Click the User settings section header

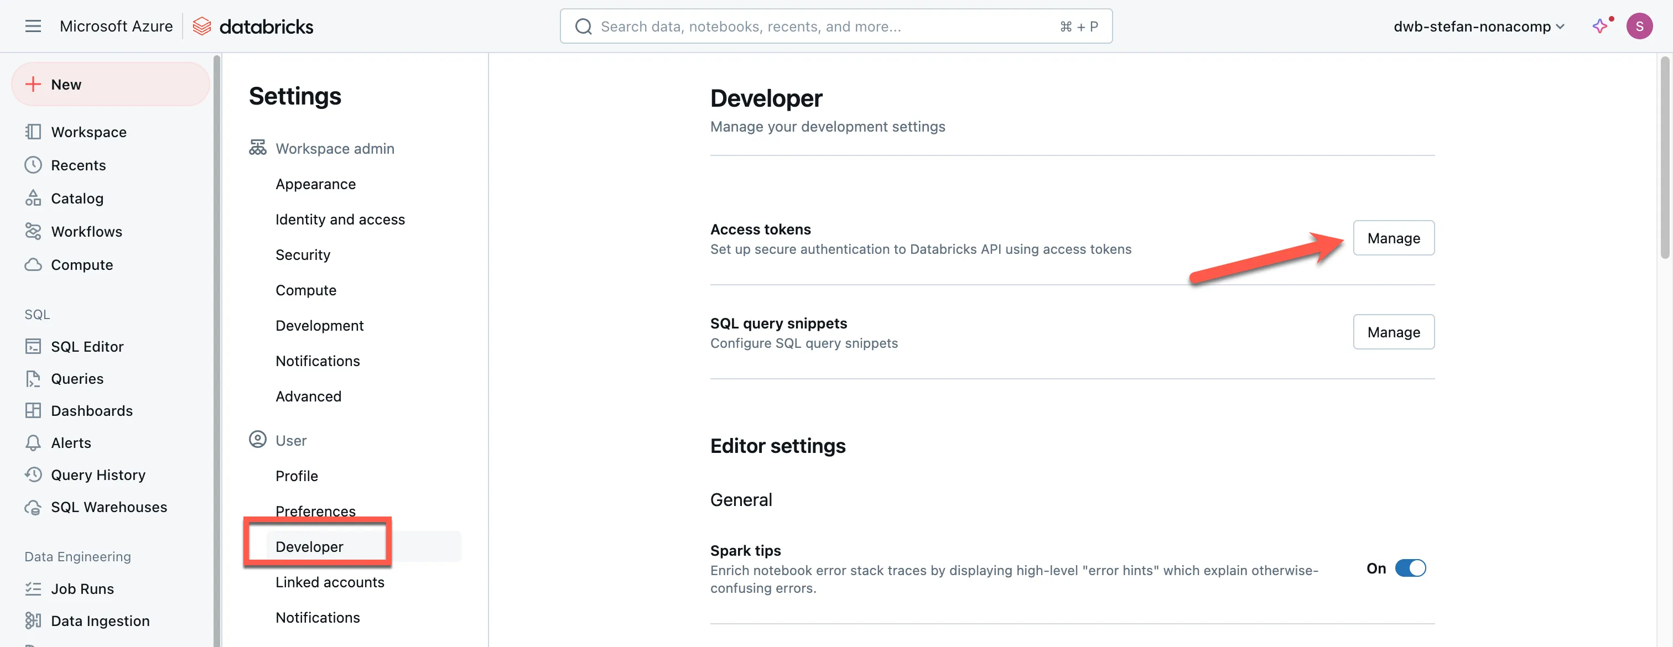pyautogui.click(x=290, y=440)
